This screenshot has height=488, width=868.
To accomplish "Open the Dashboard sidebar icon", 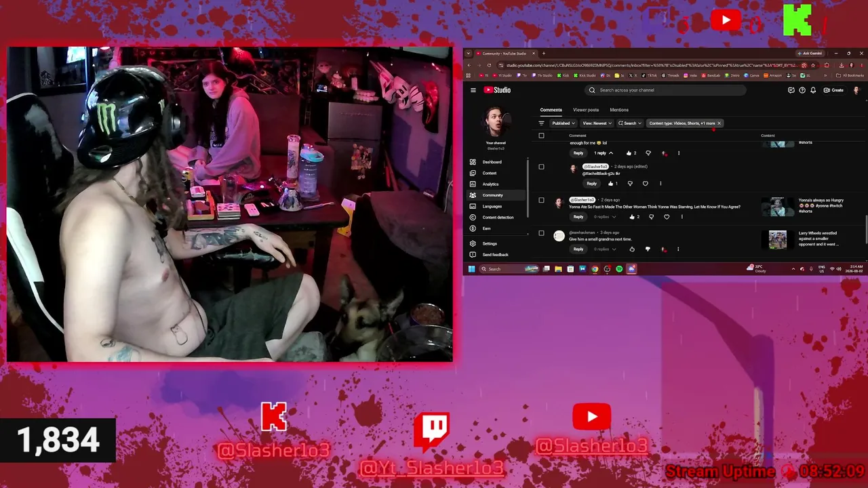I will 473,162.
